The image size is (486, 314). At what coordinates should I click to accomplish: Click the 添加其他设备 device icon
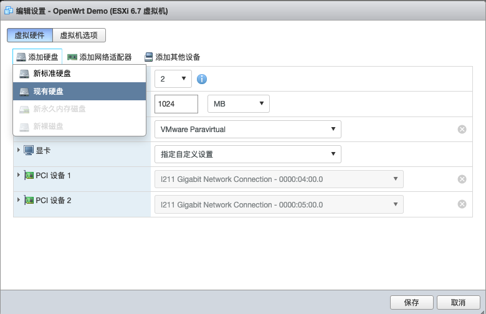coord(149,57)
